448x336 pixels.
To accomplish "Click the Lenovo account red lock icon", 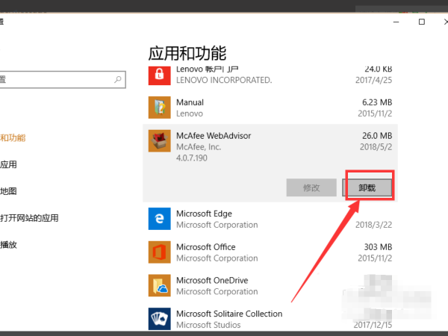I will click(x=160, y=75).
